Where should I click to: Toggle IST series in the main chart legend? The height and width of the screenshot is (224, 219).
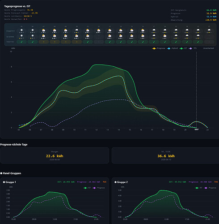(183, 48)
